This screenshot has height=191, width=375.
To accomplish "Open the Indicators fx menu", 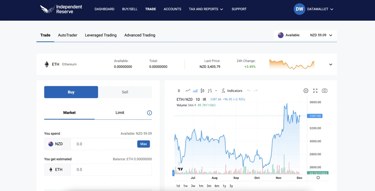I will pos(232,91).
